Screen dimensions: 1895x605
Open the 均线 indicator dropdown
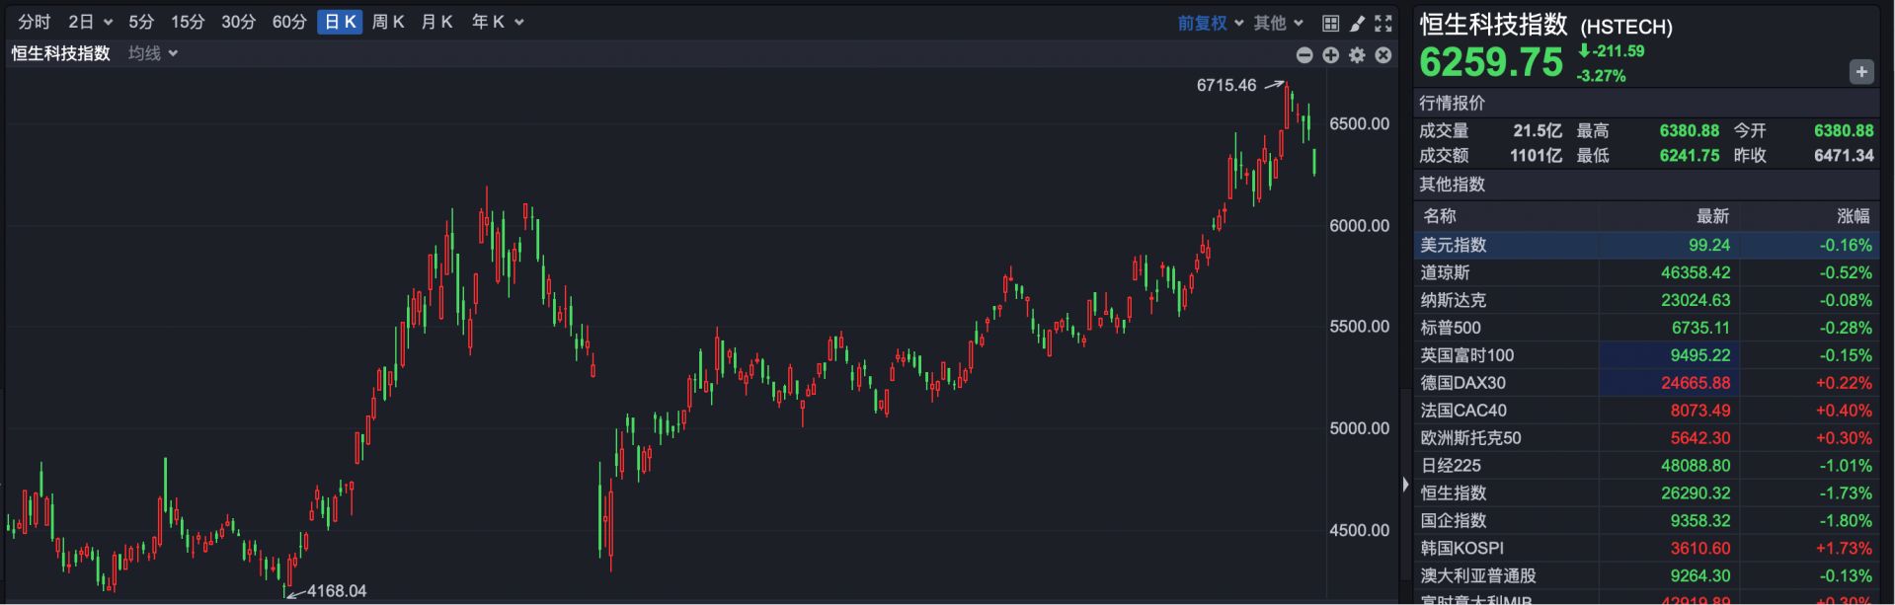pos(152,53)
